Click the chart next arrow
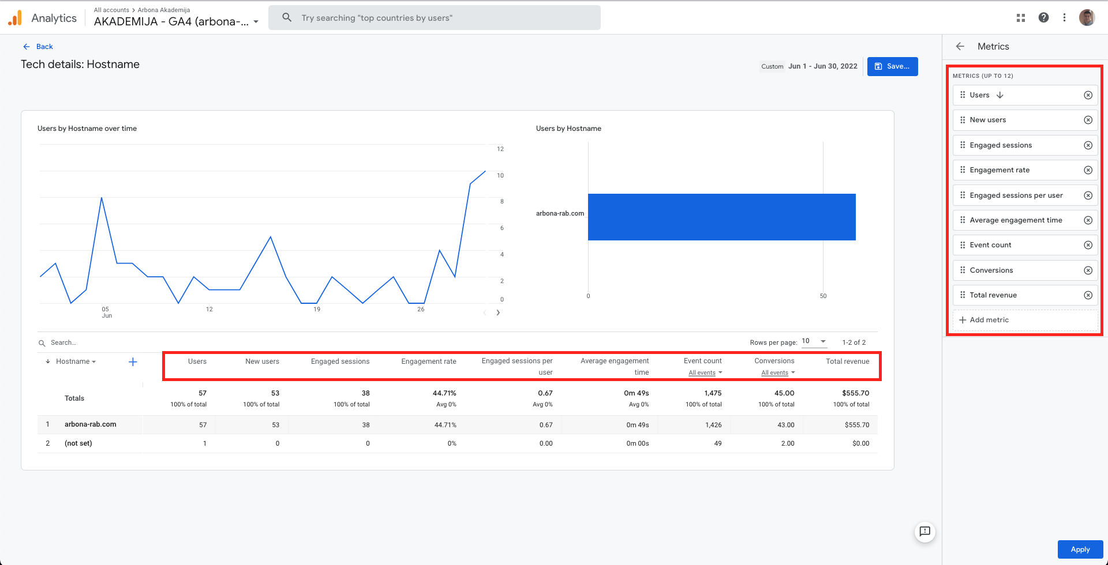 click(498, 312)
